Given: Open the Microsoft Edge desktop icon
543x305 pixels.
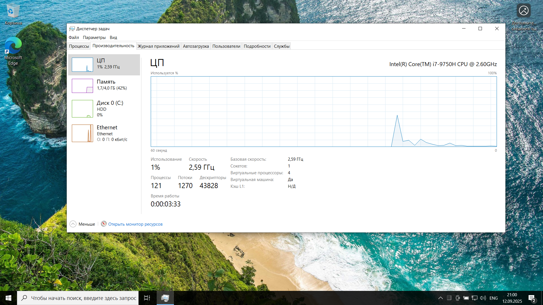Looking at the screenshot, I should pyautogui.click(x=13, y=46).
